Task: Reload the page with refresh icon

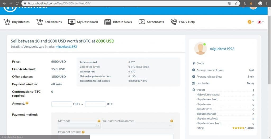Action: (17, 3)
